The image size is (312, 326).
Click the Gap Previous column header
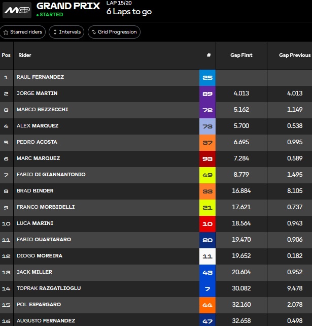(295, 55)
